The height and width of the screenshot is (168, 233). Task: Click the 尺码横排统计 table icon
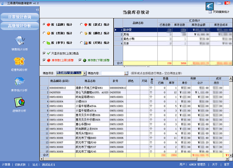(x=210, y=12)
